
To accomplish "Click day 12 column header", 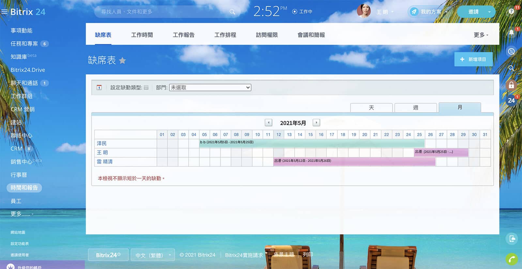I will [279, 134].
